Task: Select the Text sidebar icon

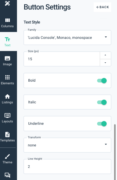Action: (7, 39)
